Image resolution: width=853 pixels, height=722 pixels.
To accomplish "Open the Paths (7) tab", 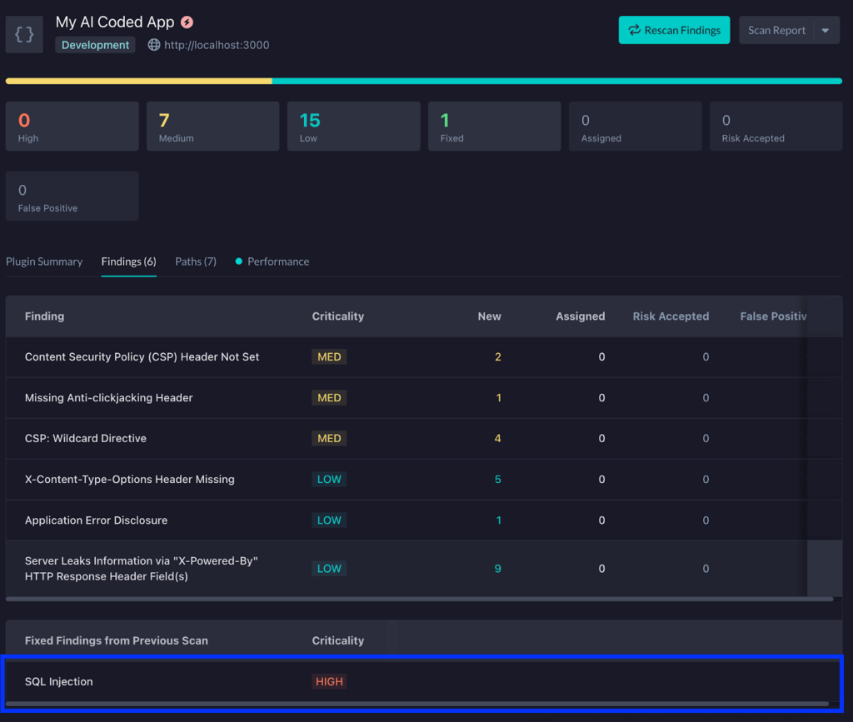I will 195,261.
